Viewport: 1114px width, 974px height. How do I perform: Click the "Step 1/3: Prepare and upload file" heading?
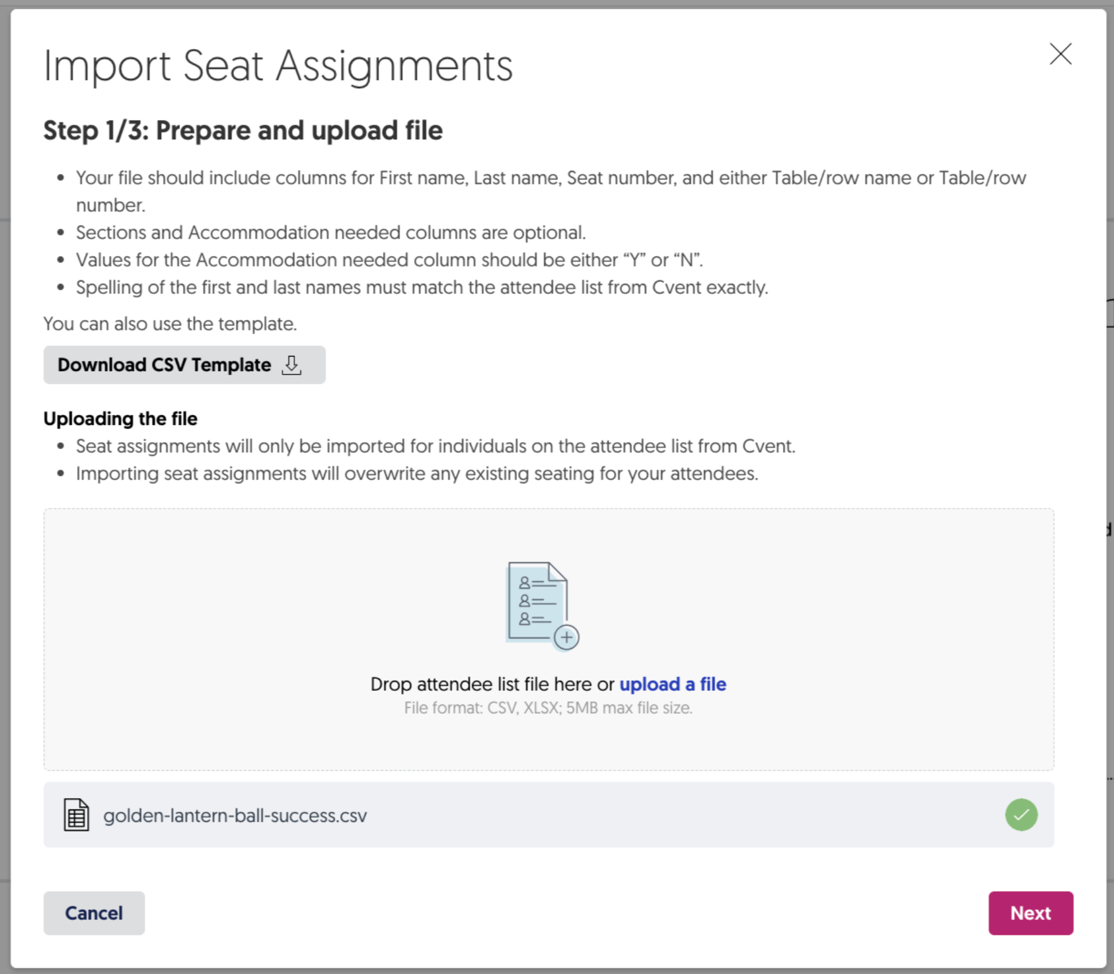tap(243, 130)
